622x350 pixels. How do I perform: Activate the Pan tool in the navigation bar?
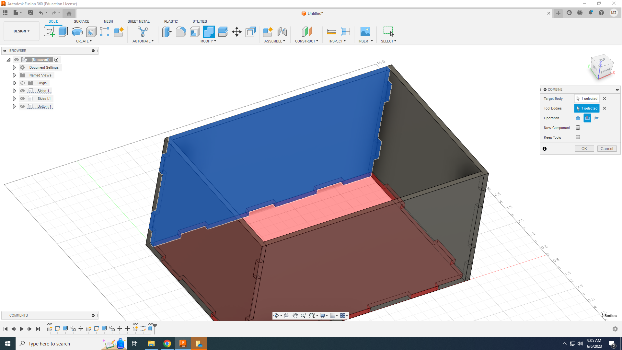pyautogui.click(x=295, y=315)
